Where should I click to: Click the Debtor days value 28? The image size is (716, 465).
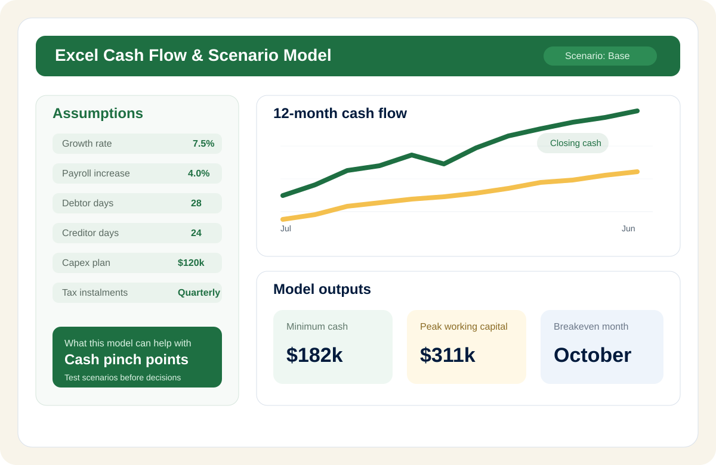click(196, 203)
